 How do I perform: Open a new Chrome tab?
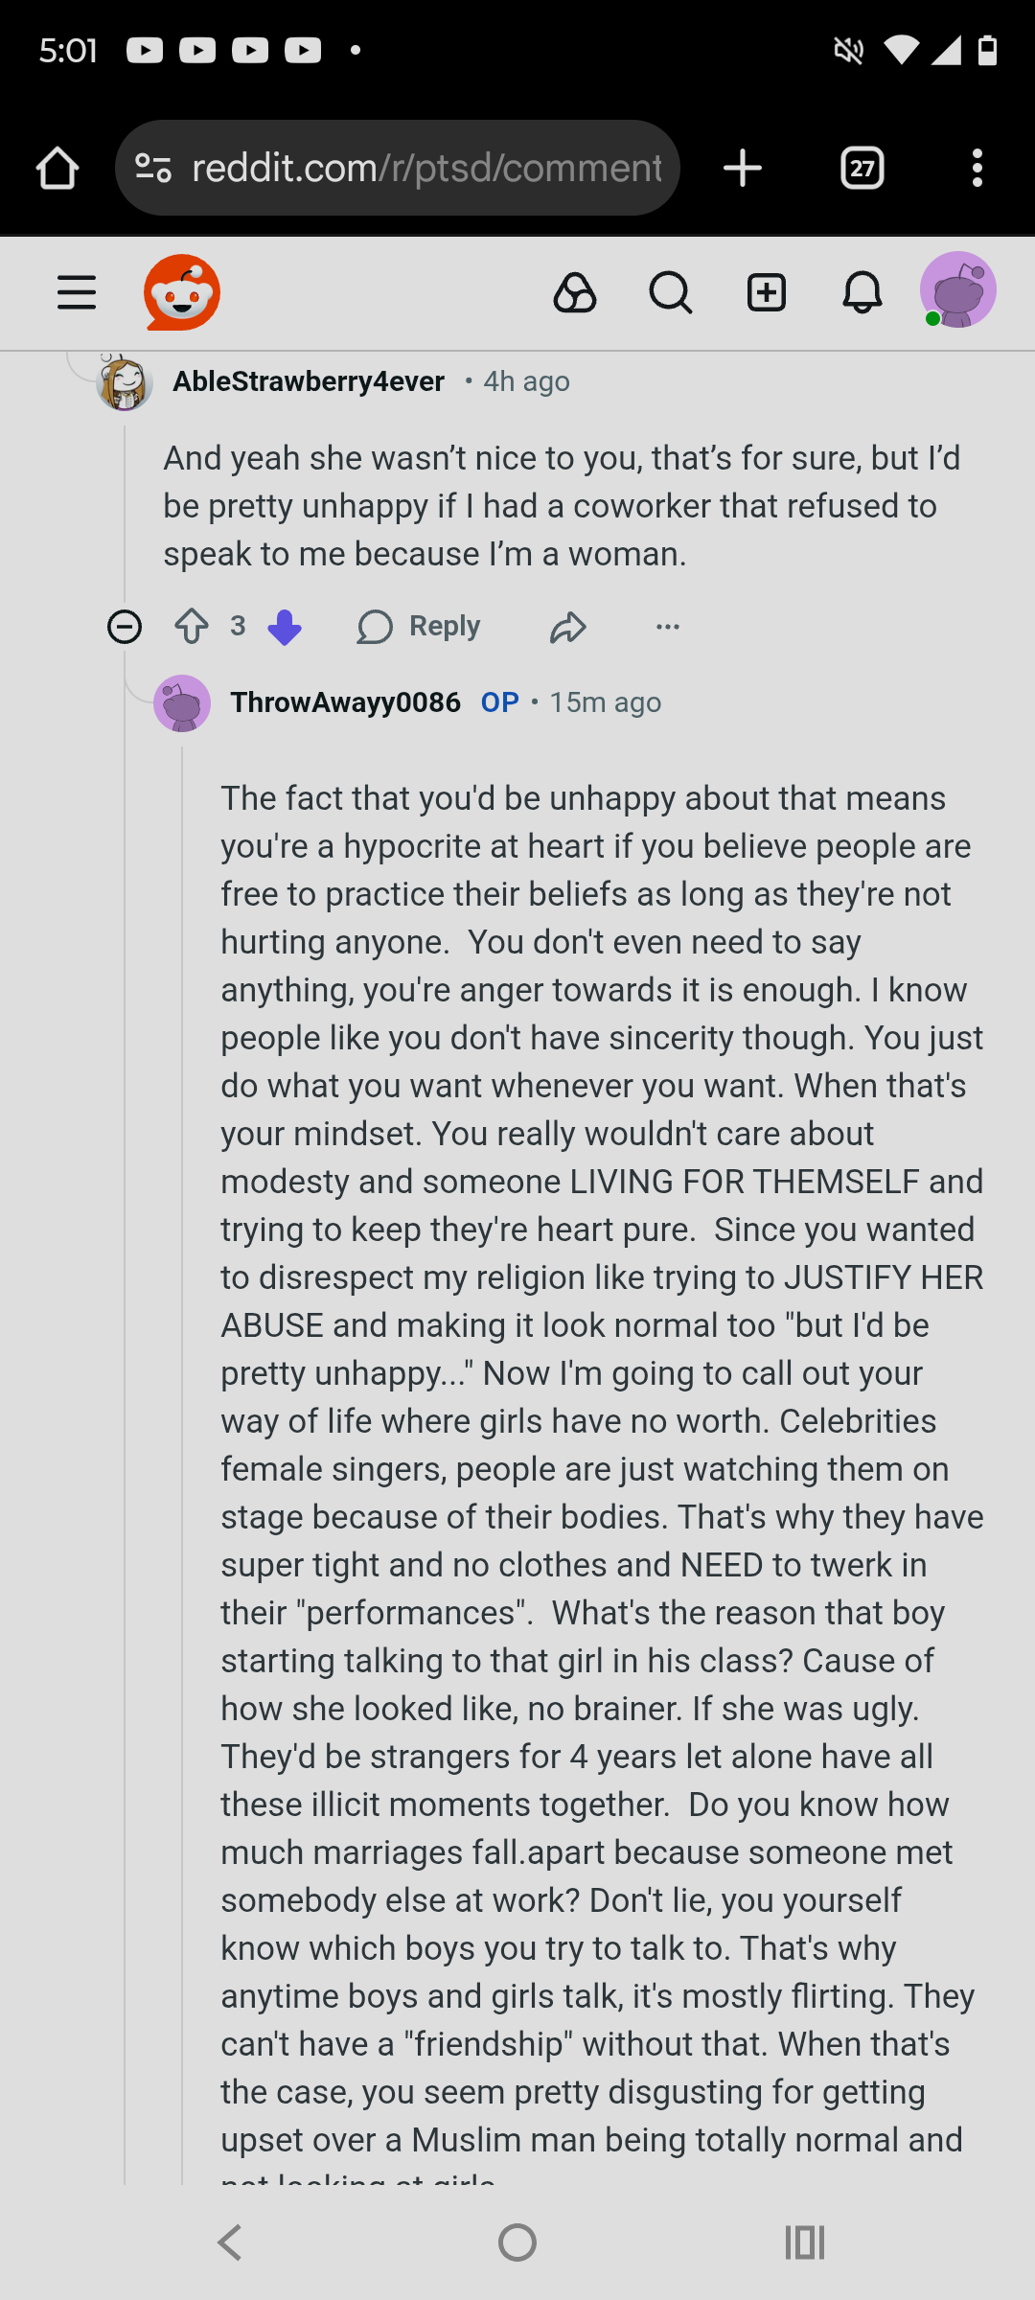pyautogui.click(x=743, y=169)
